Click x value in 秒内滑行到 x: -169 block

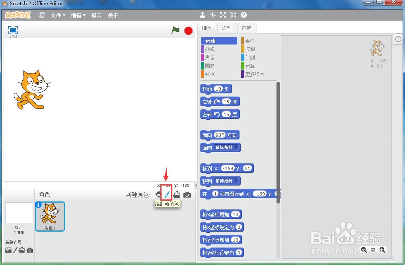pyautogui.click(x=259, y=193)
